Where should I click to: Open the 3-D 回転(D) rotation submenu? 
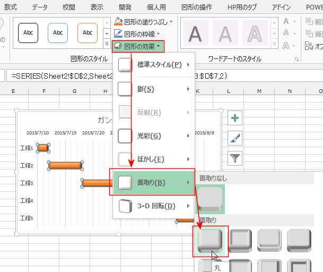click(x=154, y=206)
